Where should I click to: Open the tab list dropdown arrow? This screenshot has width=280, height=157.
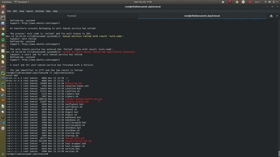point(277,16)
